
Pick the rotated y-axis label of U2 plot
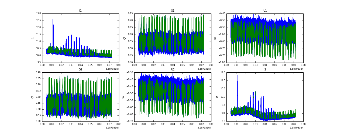tap(123, 97)
